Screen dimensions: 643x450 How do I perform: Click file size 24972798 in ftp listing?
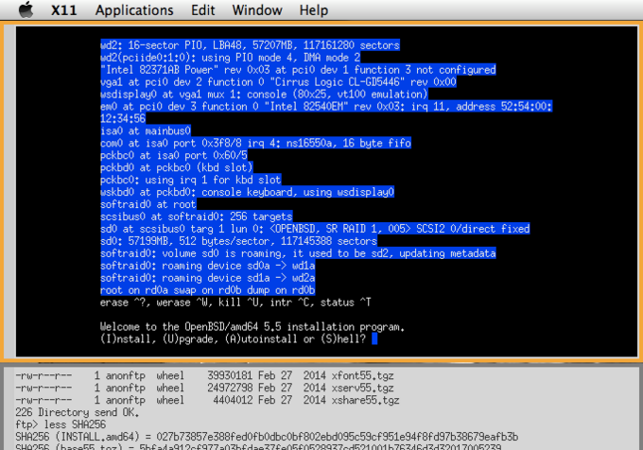pyautogui.click(x=230, y=388)
